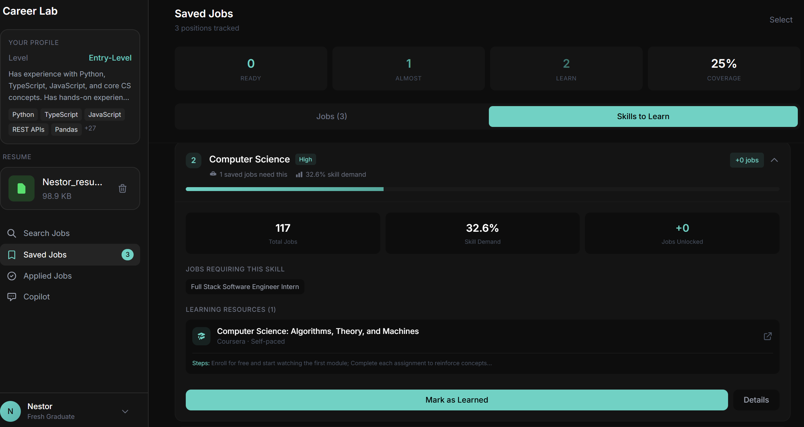Click the Search Jobs magnifier icon
Viewport: 804px width, 427px height.
coord(12,233)
